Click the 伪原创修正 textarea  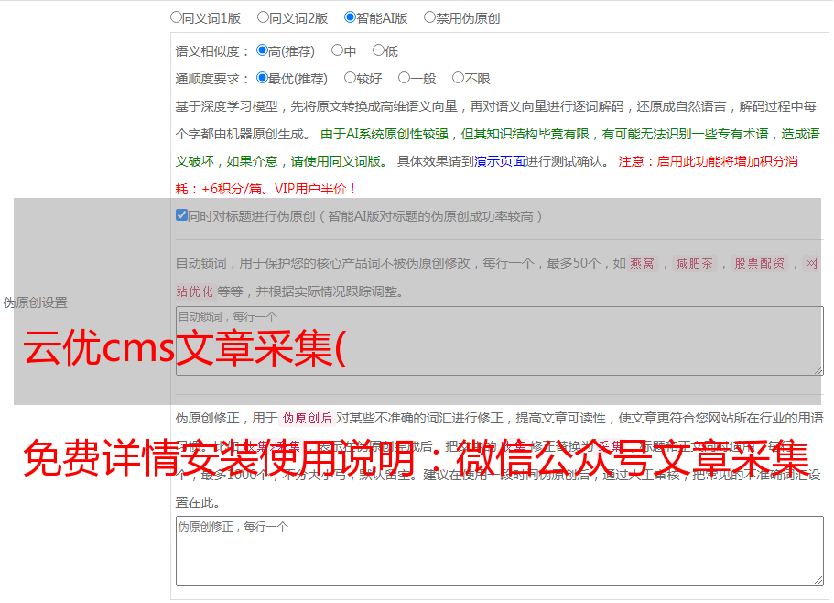tap(500, 551)
